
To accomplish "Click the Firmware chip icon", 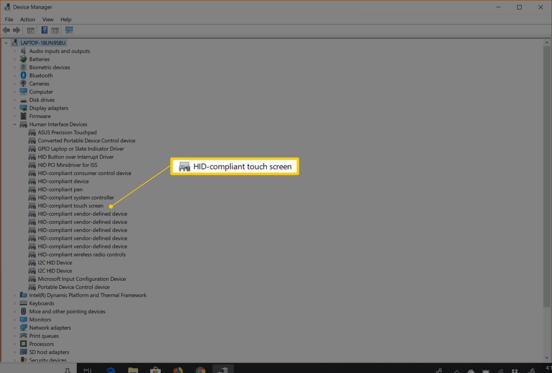I will pyautogui.click(x=24, y=116).
